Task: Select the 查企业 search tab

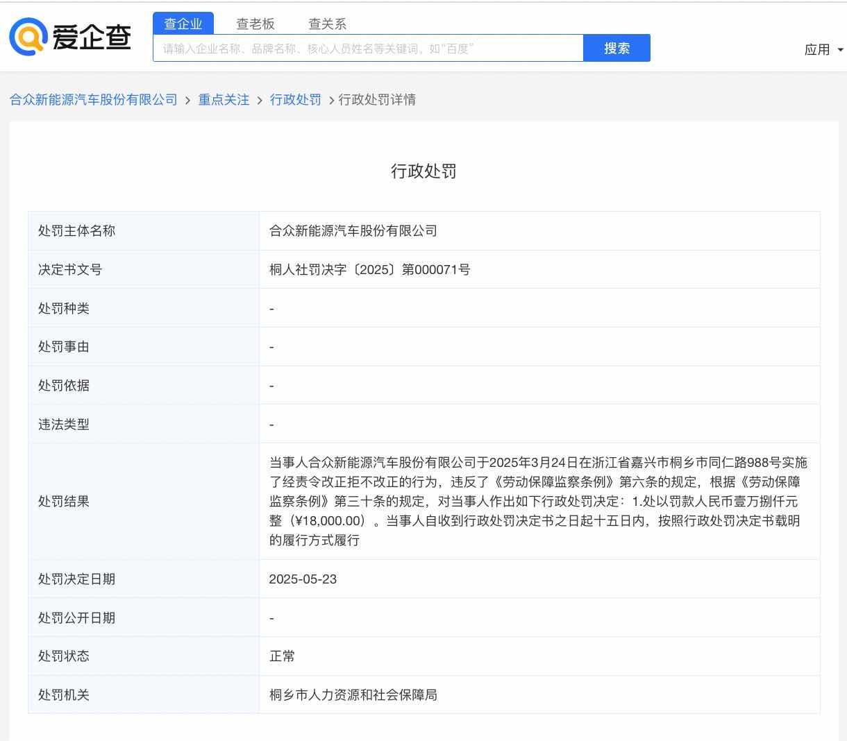Action: [x=183, y=24]
